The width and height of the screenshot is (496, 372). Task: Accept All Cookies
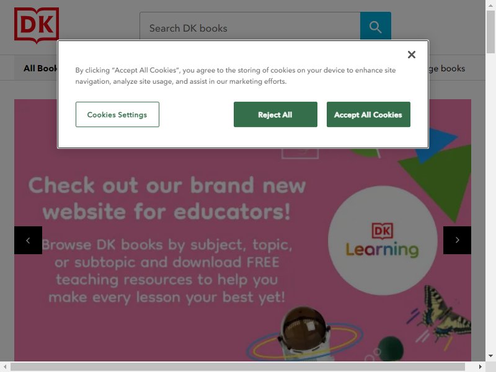(x=368, y=115)
